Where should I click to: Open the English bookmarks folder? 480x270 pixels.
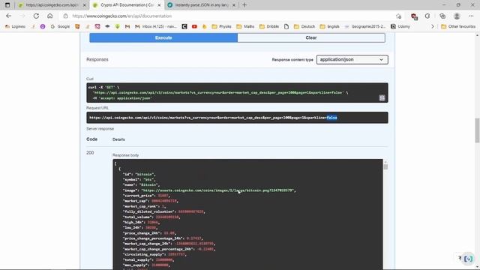[330, 27]
